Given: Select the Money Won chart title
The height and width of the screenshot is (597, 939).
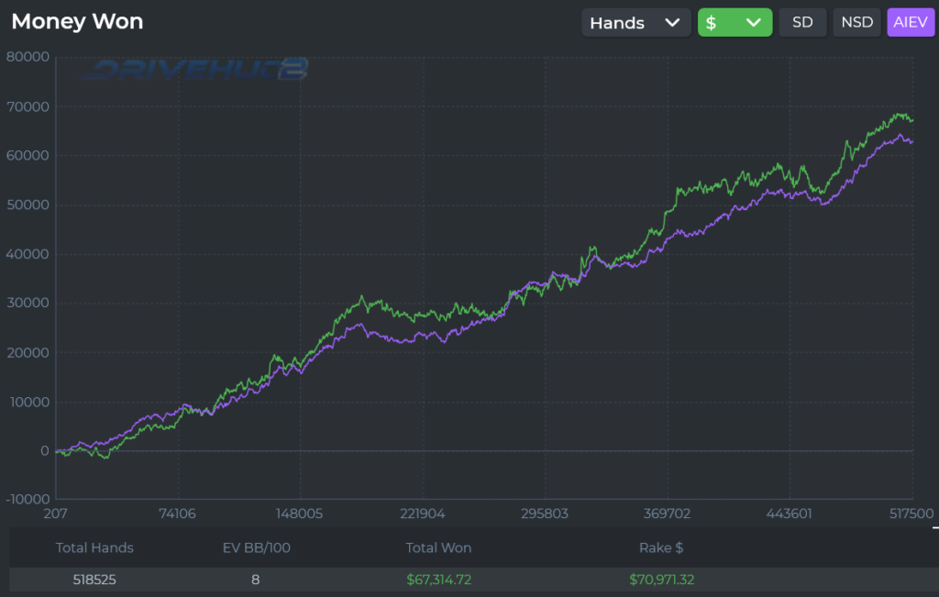Looking at the screenshot, I should 77,21.
